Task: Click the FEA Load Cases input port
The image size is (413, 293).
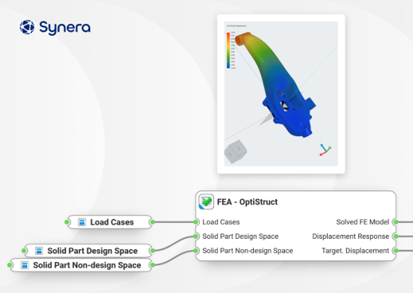Action: click(196, 222)
